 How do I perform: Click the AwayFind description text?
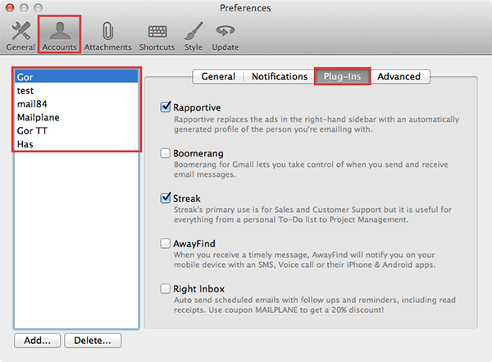[x=304, y=260]
